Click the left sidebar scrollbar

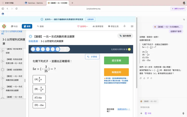click(25, 81)
